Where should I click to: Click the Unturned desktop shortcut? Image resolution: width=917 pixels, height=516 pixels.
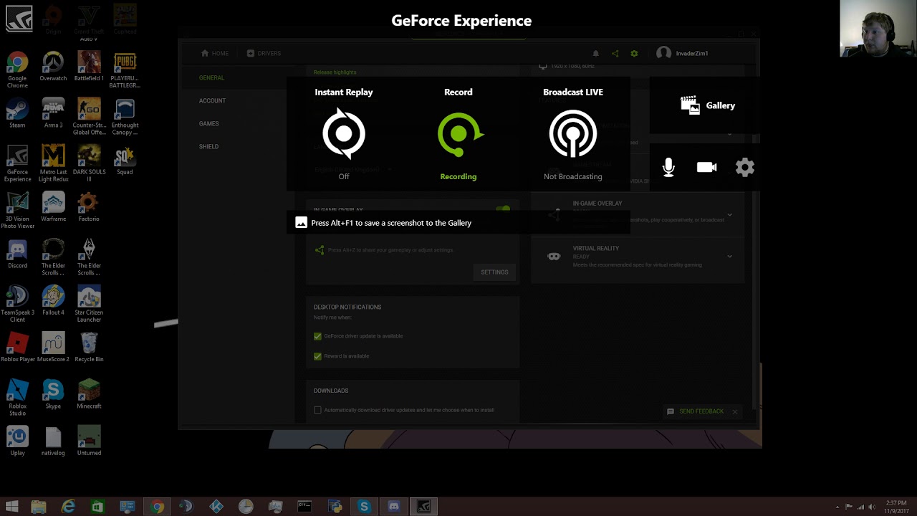89,441
